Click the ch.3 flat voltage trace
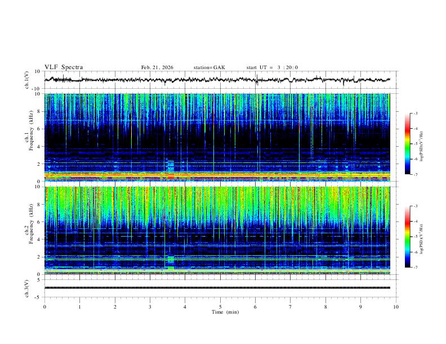The image size is (446, 344). (x=217, y=288)
